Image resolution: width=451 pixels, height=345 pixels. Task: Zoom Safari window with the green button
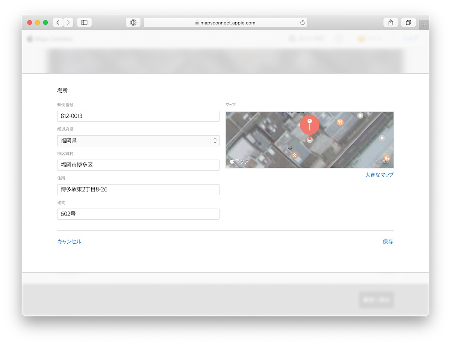coord(45,23)
